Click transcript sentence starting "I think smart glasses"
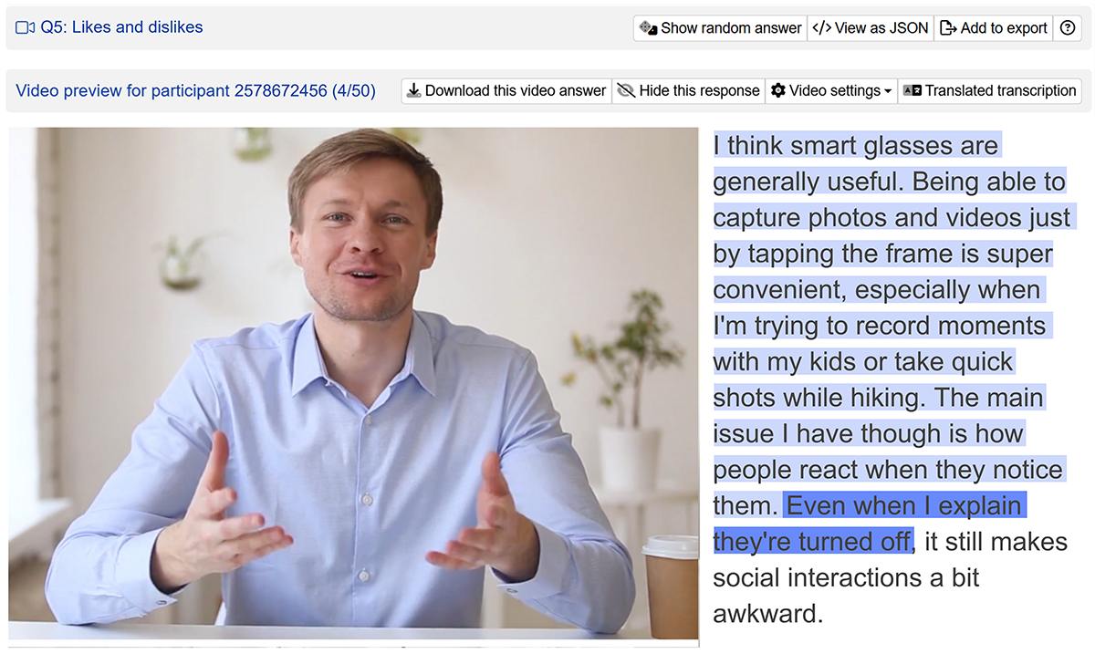1095x654 pixels. coord(855,146)
